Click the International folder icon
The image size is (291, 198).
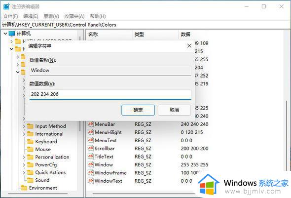tap(30, 134)
